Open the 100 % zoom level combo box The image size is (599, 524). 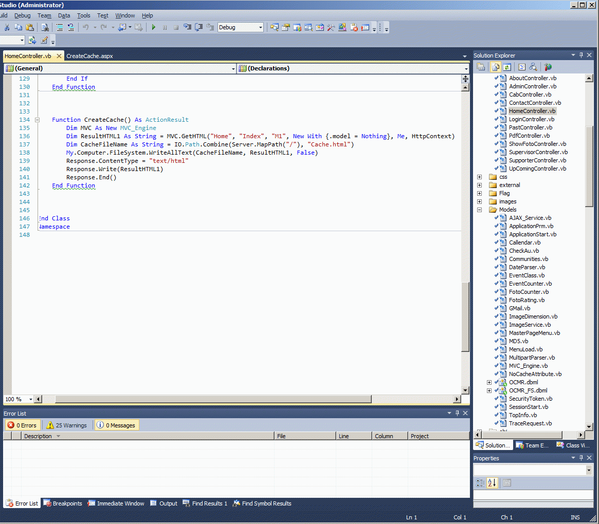click(x=30, y=399)
